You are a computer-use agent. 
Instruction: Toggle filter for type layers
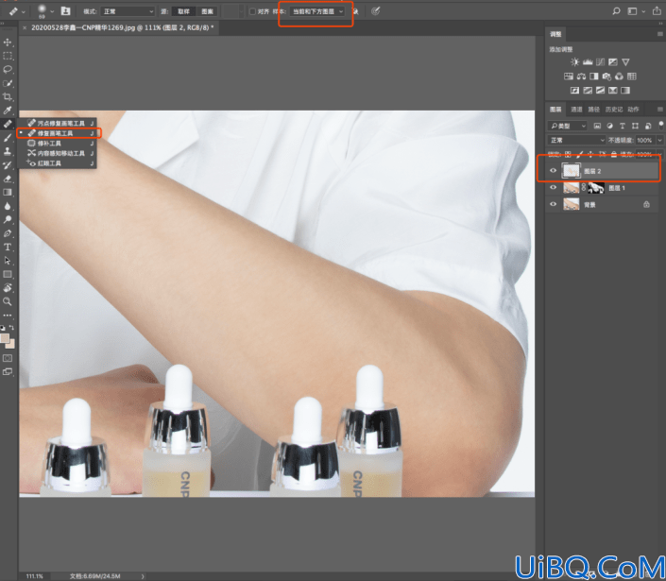point(623,126)
